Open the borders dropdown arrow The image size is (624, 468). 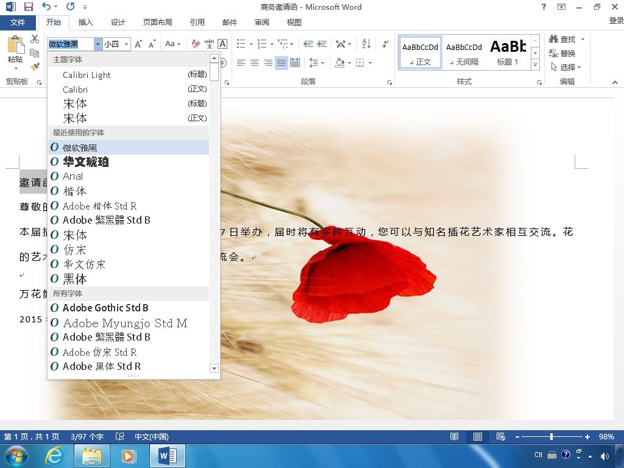pos(370,63)
